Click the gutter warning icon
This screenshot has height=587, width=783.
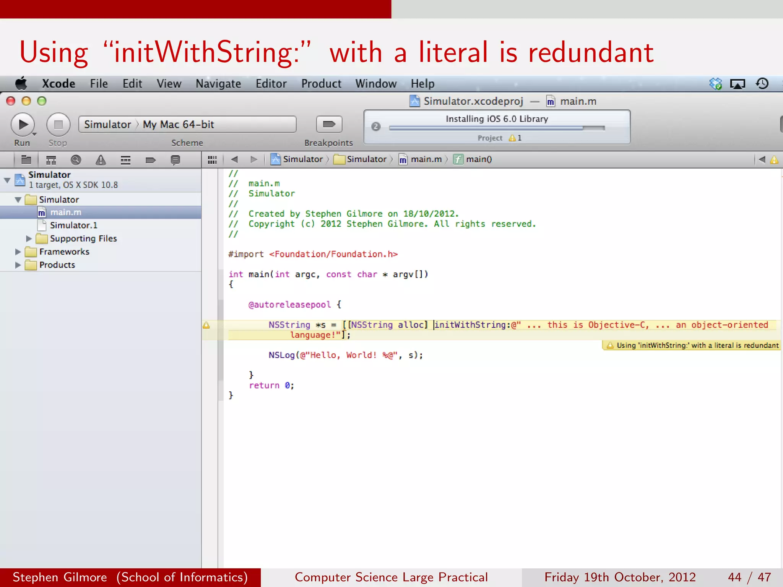[206, 325]
